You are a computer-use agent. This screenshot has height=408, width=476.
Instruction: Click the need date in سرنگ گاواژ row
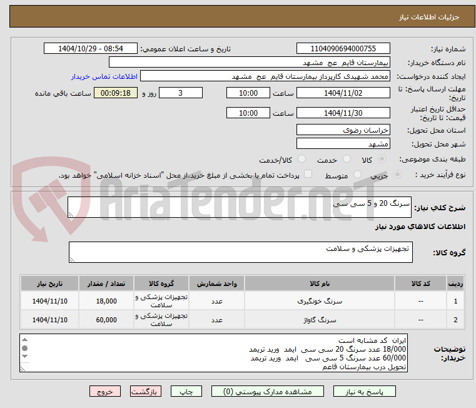click(50, 320)
